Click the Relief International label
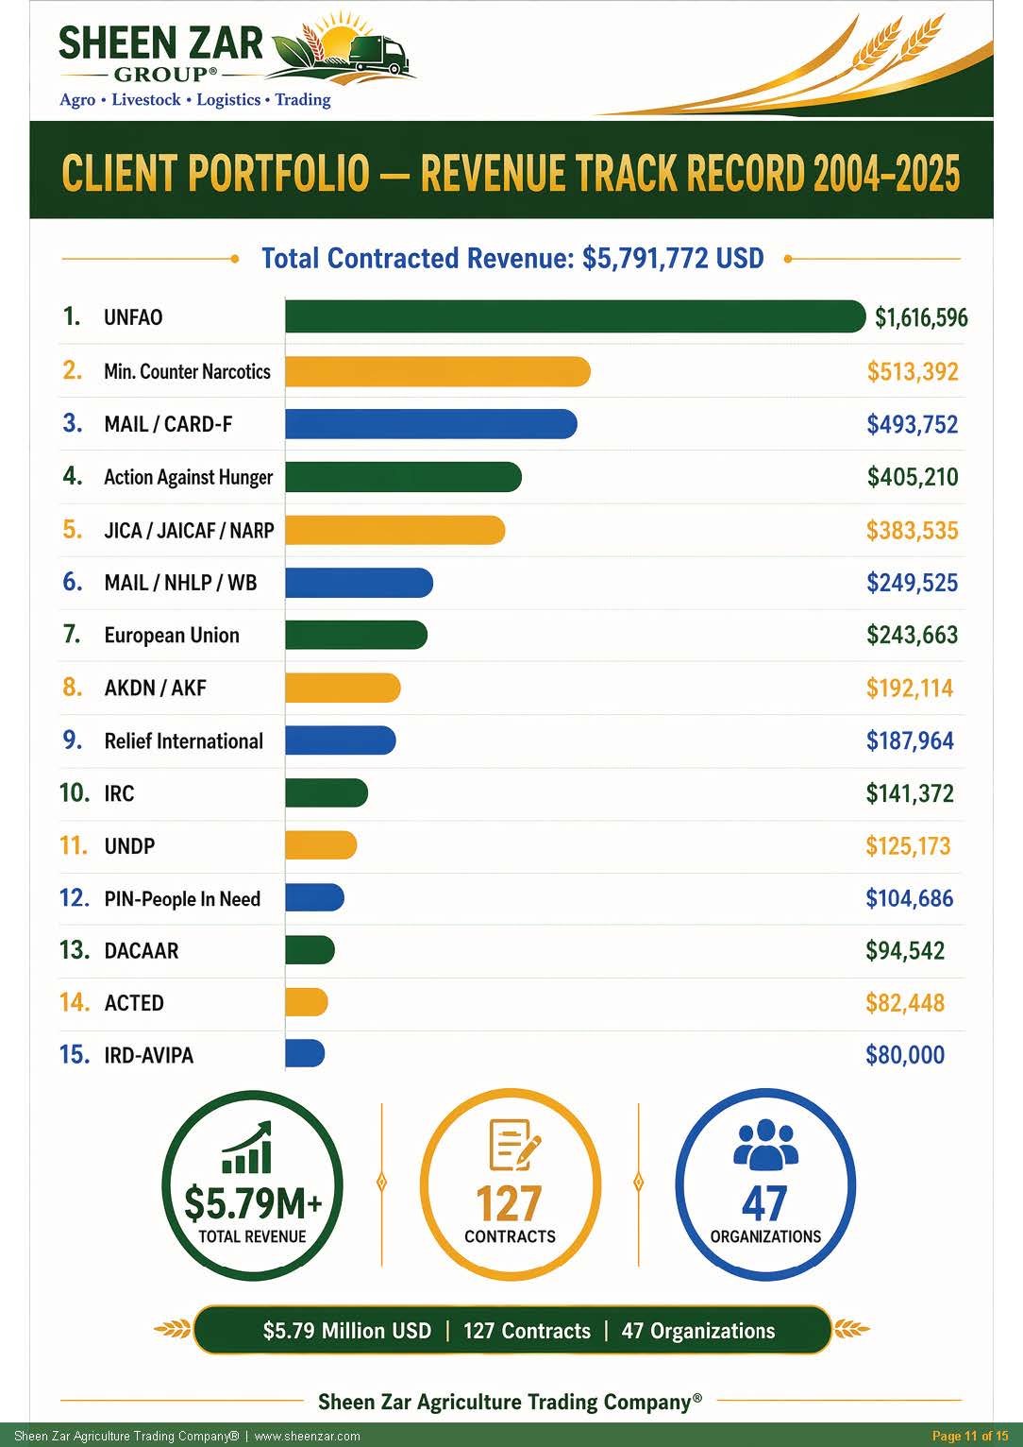 (184, 741)
